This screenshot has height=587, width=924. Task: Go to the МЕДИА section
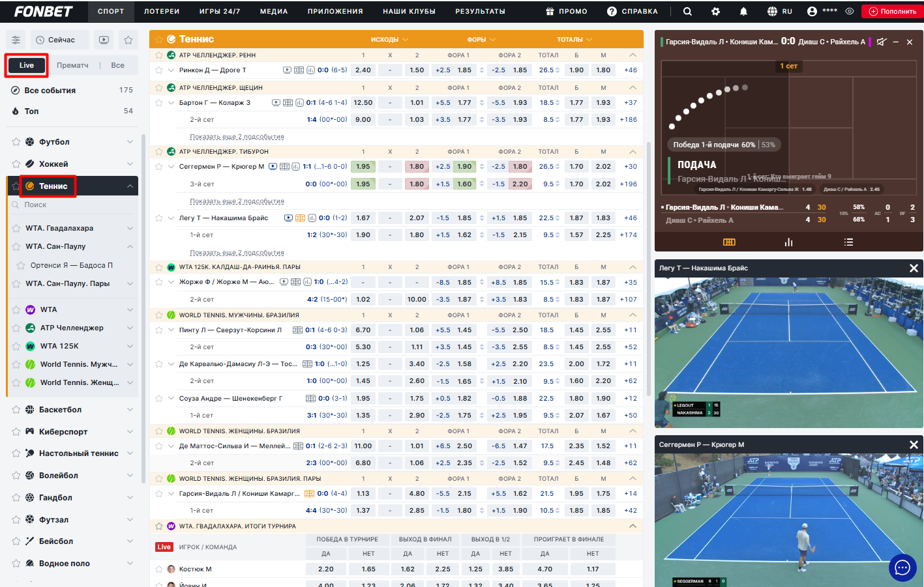coord(274,11)
